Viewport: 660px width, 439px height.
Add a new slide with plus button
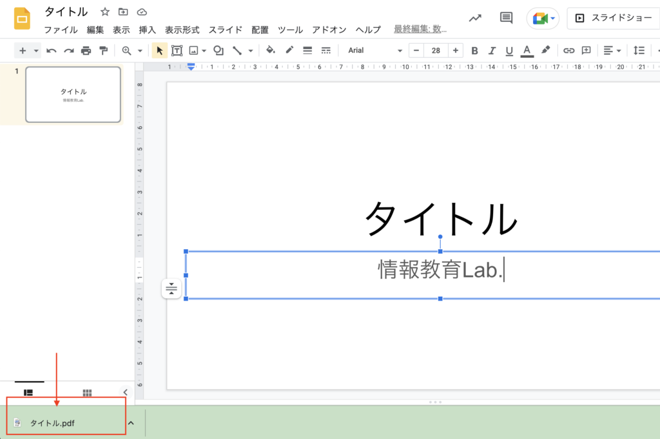(x=23, y=50)
